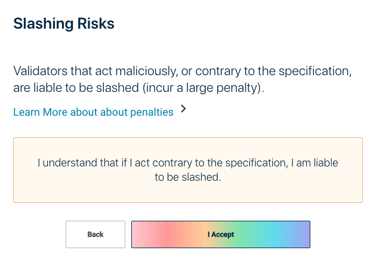Click the word Validators in the description
Screen dimensions: 376x278
[x=40, y=72]
